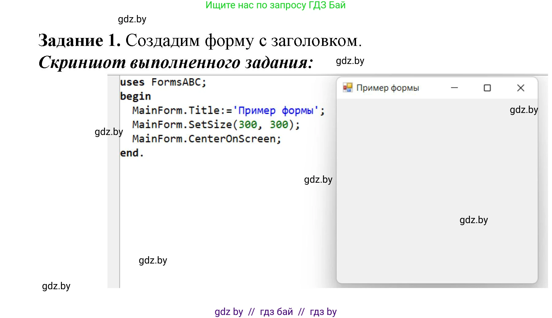
Task: Click the second 300 value in SetSize
Action: (279, 125)
